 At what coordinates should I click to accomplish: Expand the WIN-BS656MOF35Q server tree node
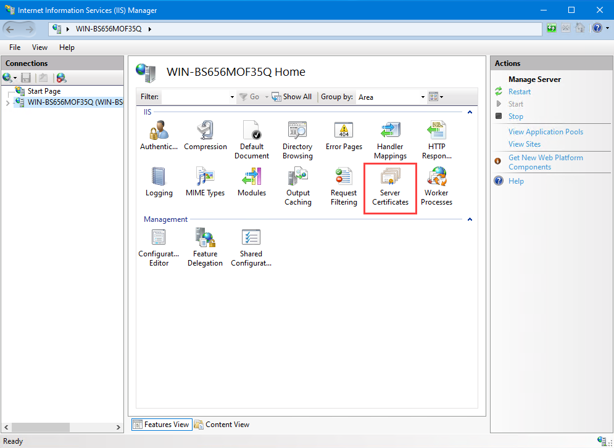(x=7, y=103)
